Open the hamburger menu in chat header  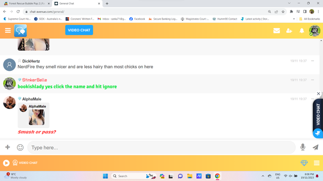8,30
